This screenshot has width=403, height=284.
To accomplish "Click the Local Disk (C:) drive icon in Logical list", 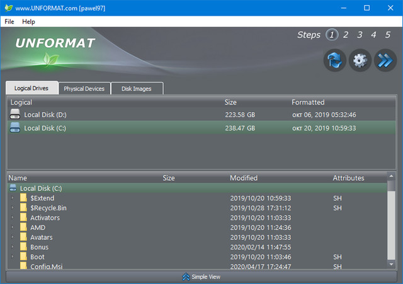I will tap(15, 127).
